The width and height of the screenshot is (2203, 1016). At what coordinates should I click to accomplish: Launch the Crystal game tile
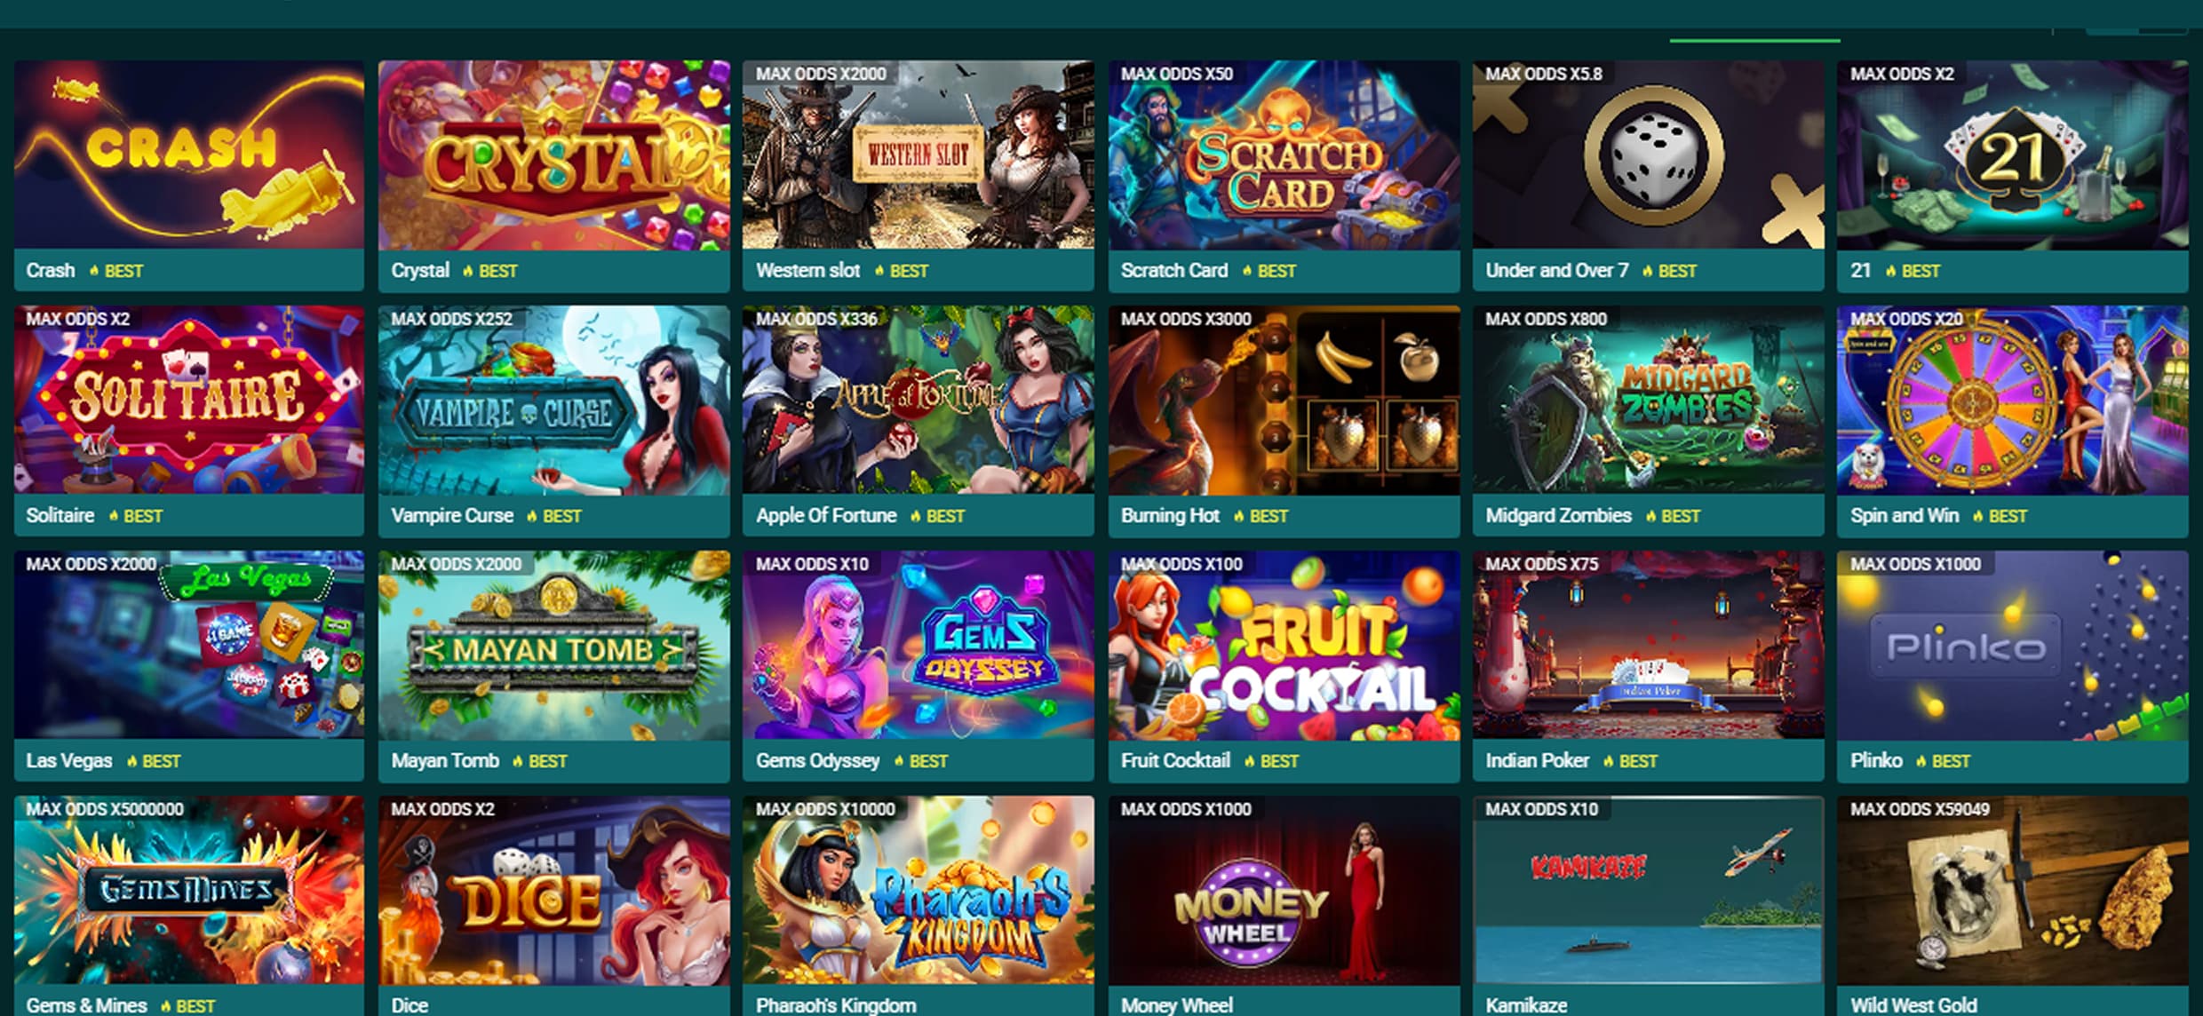(x=553, y=155)
